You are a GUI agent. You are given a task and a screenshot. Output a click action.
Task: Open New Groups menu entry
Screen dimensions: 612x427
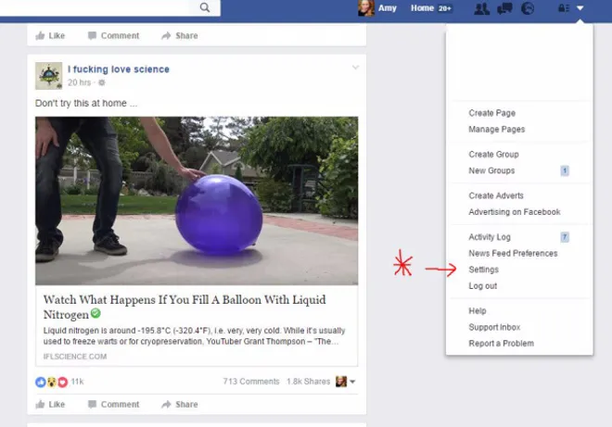[x=491, y=170]
